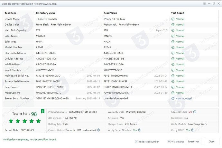Viewport: 222px width, 148px height.
Task: Click the Sales Model Normal check icon
Action: pos(173,36)
